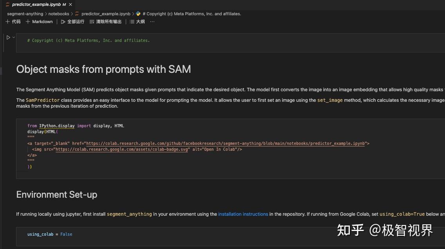Open the ellipsis more actions menu
Viewport: 445px width, 249px height.
point(152,22)
